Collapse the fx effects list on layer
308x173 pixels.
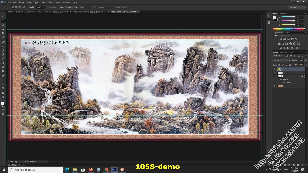pos(305,76)
